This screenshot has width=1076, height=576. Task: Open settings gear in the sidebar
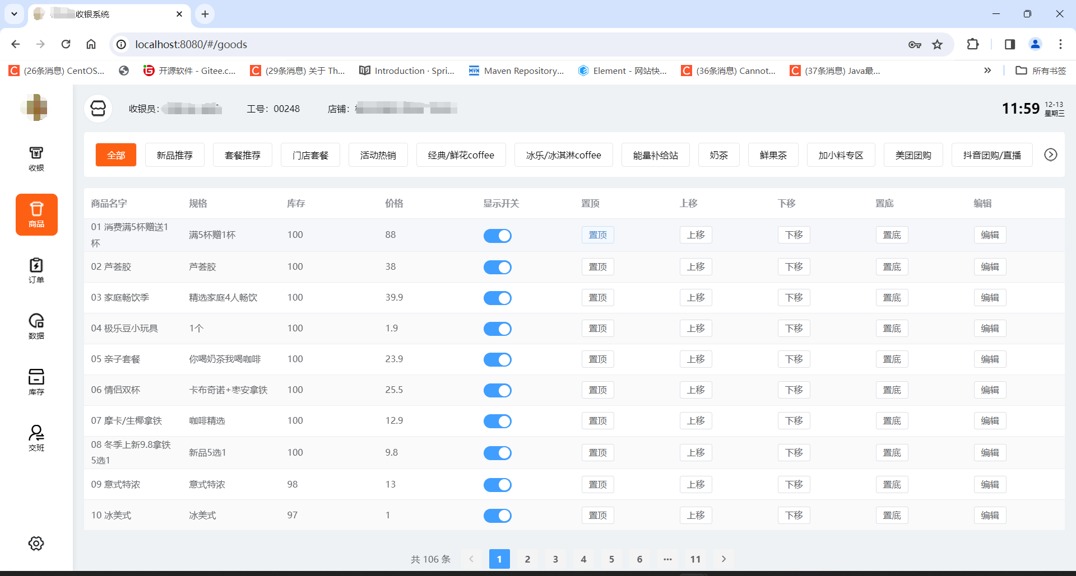[x=36, y=543]
